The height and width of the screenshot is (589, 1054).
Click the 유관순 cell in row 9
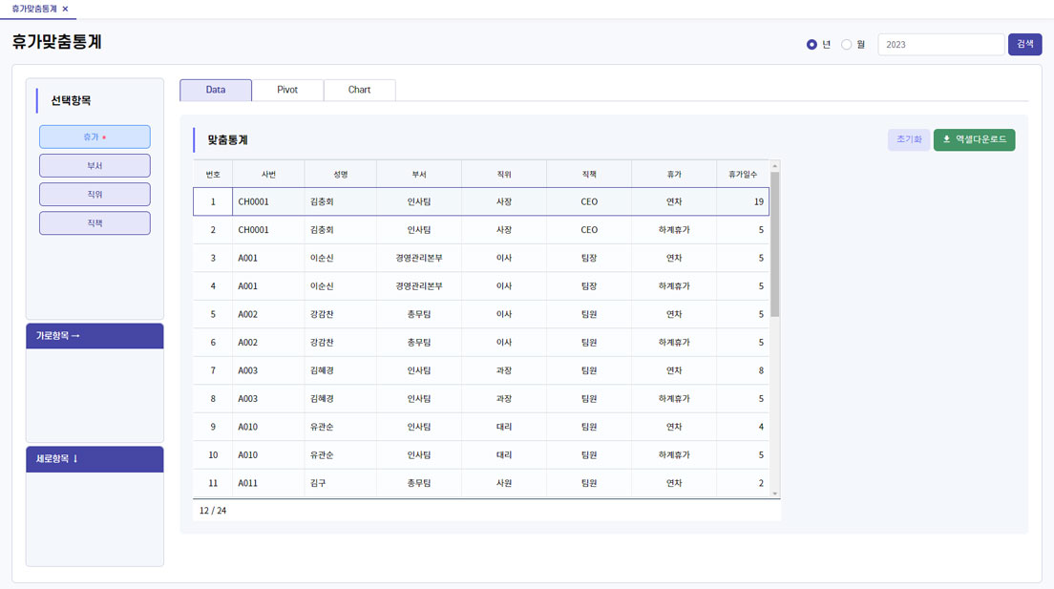(x=341, y=427)
